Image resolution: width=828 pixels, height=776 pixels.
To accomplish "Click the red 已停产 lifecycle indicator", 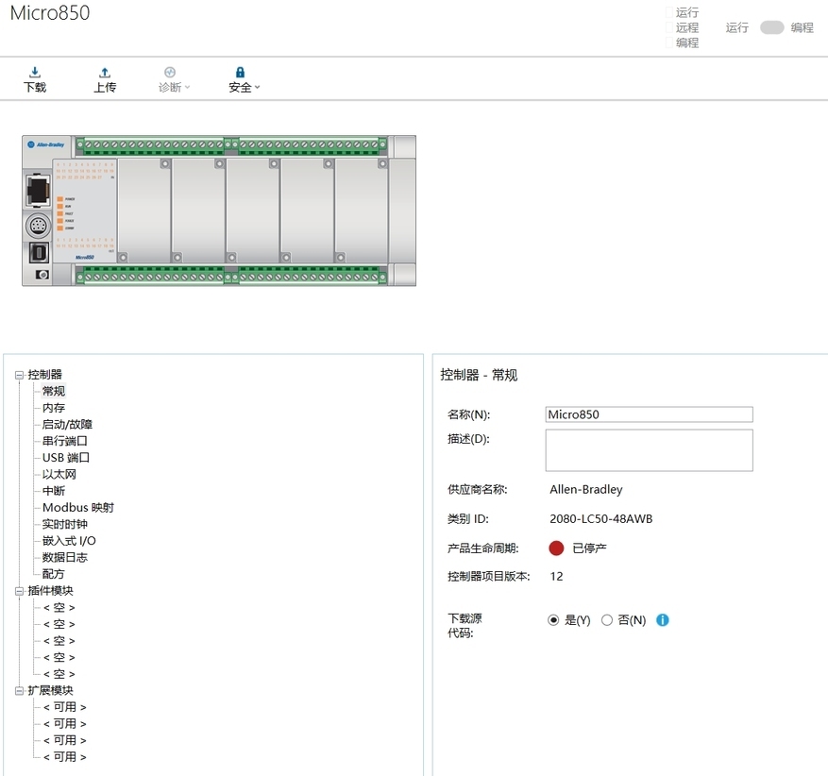I will [556, 548].
